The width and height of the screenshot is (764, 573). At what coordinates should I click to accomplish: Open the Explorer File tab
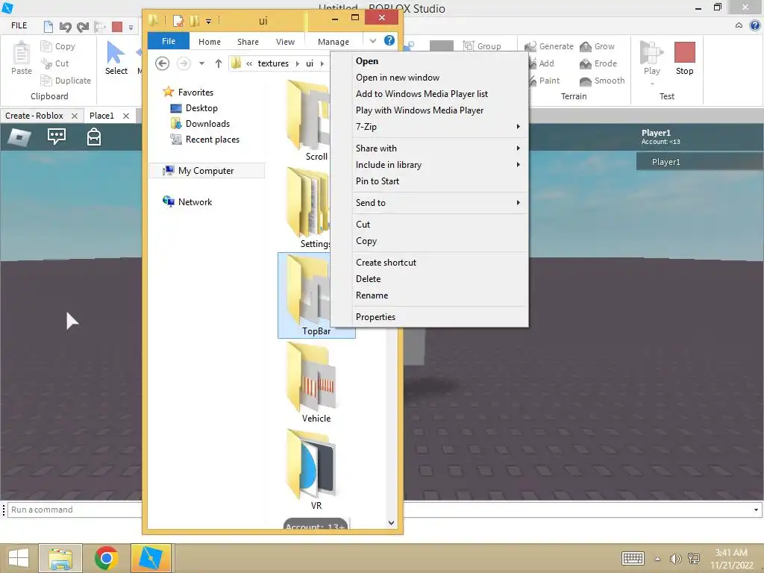[169, 41]
